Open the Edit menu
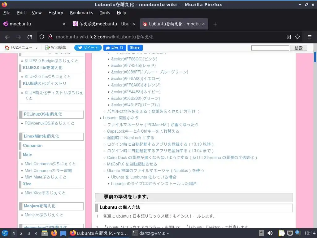Screen dimensions: 317x238 click(21, 13)
